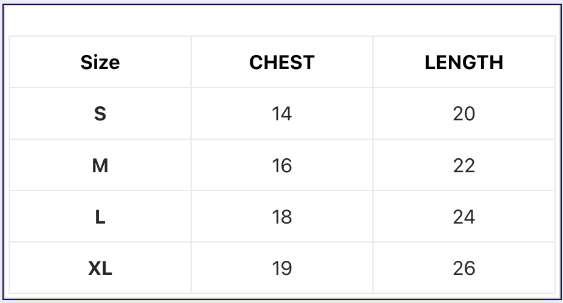The height and width of the screenshot is (303, 563).
Task: Click chest value 16 for size M
Action: [282, 165]
